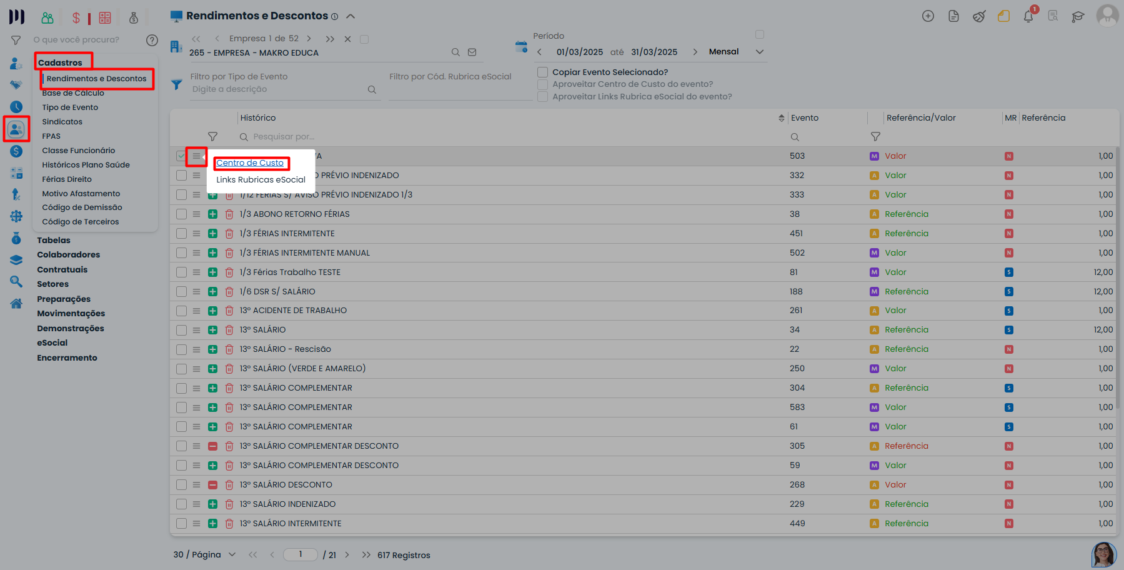Expand the eSocial menu section
The image size is (1124, 570).
52,343
